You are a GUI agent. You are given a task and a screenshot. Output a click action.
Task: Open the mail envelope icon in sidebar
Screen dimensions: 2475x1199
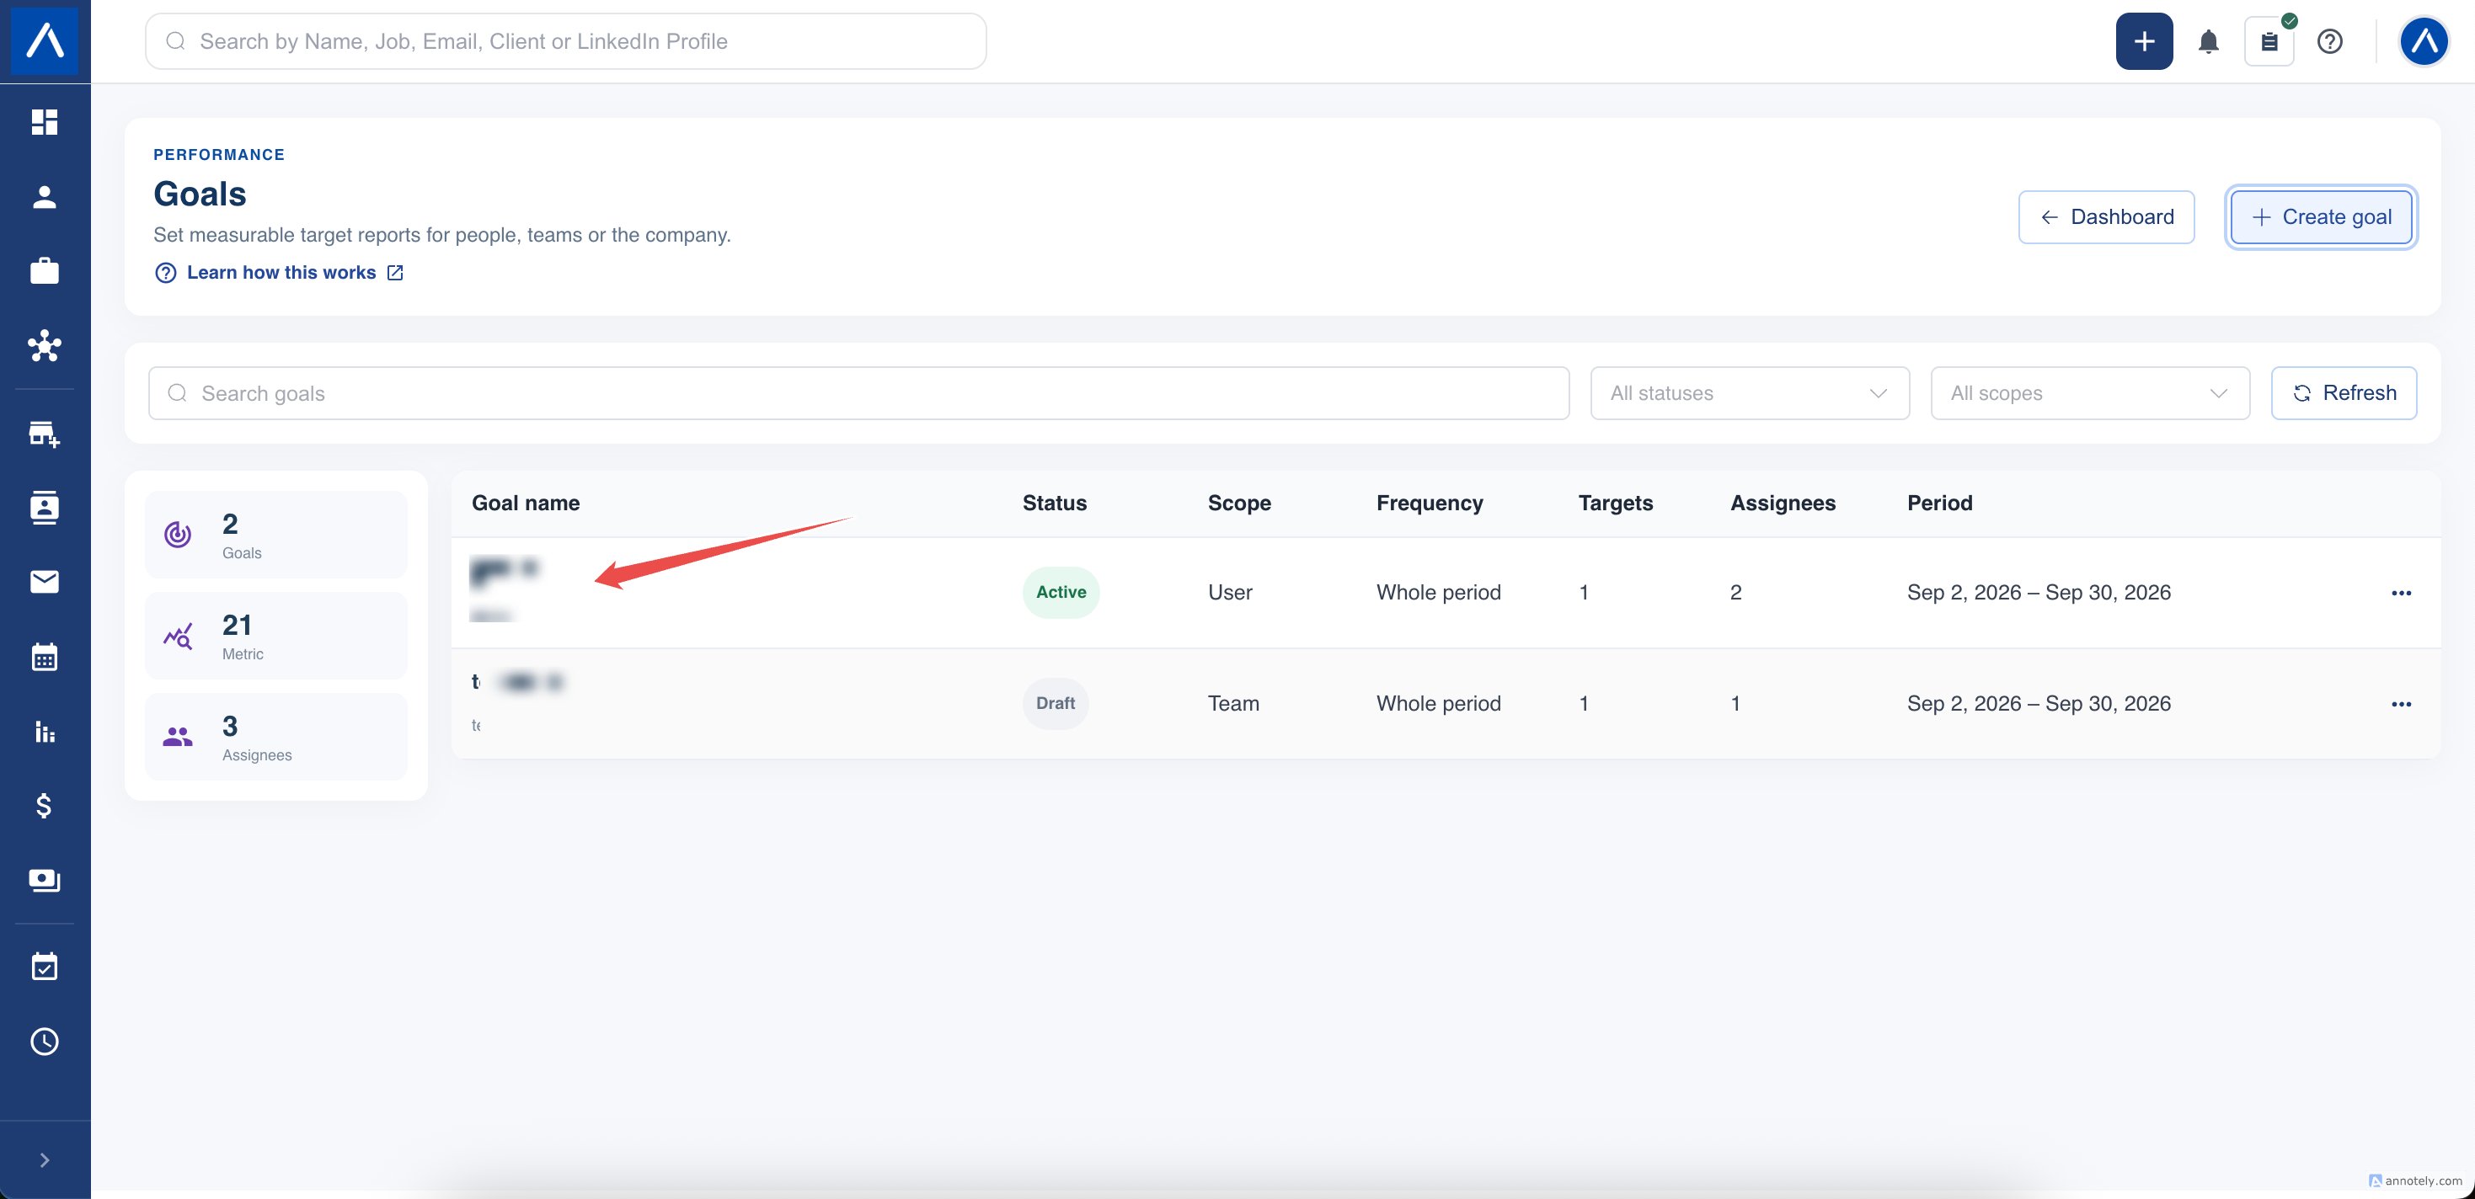(x=44, y=582)
